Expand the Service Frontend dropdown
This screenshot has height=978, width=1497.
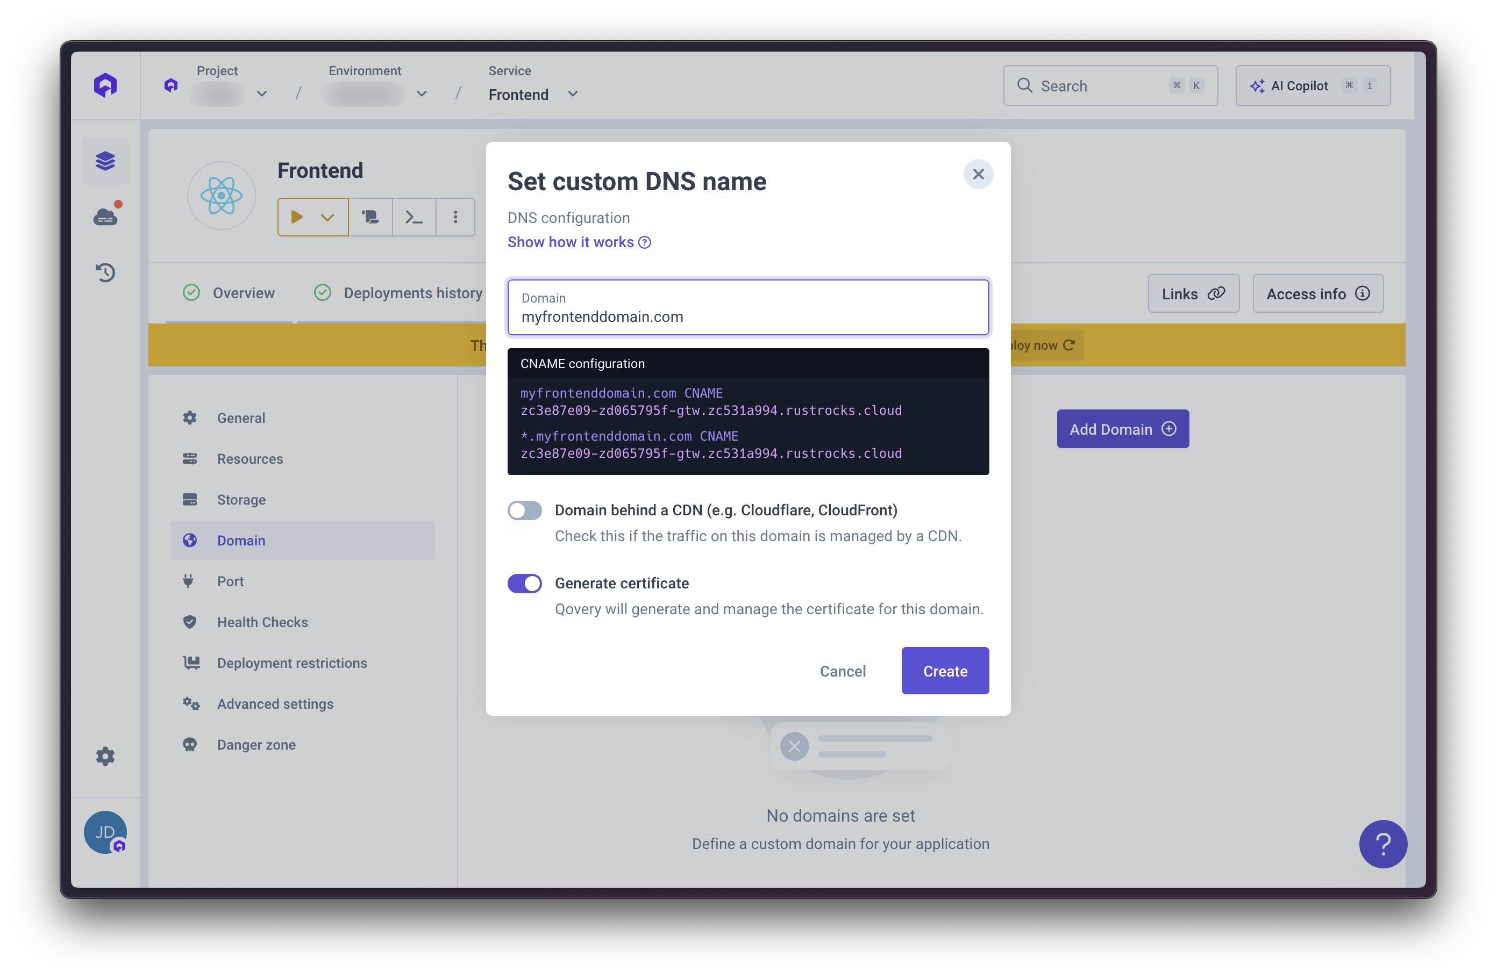click(572, 94)
